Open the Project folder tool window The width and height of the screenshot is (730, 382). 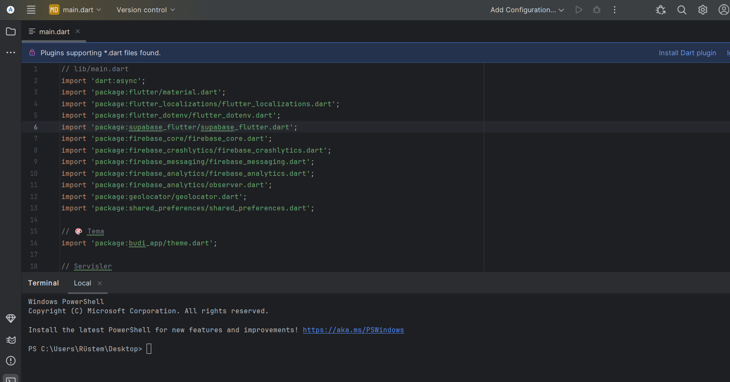[x=11, y=32]
